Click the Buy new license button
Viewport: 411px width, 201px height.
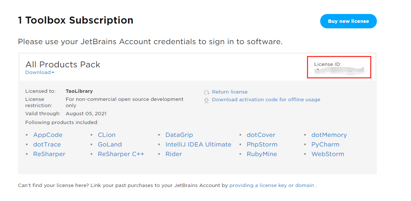pyautogui.click(x=348, y=21)
